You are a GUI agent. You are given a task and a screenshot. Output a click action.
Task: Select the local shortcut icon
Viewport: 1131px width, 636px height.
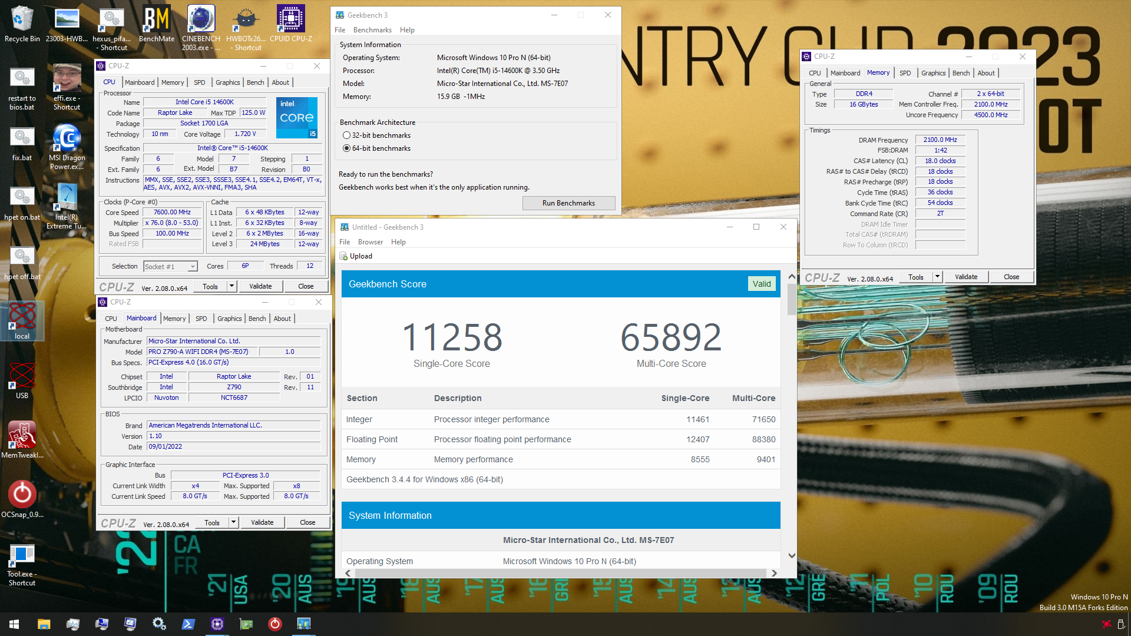(x=22, y=321)
